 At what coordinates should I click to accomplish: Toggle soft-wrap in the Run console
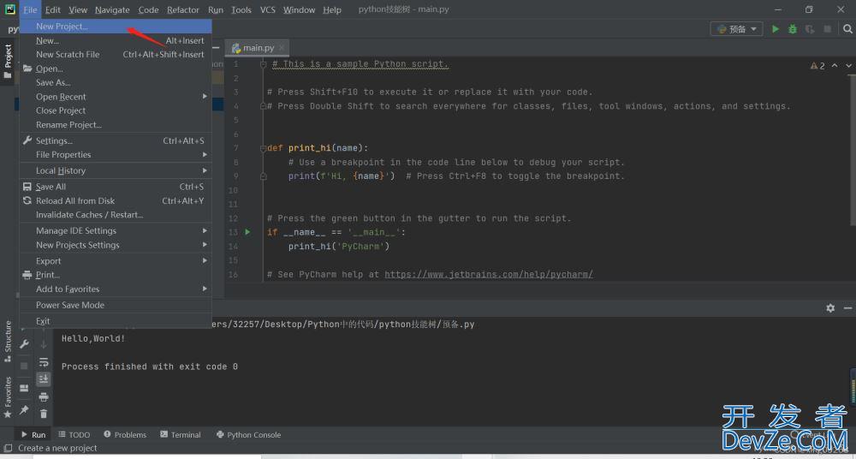(x=44, y=361)
